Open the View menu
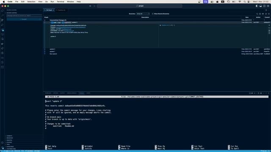Viewport: 271px width, 152px height. click(x=40, y=2)
